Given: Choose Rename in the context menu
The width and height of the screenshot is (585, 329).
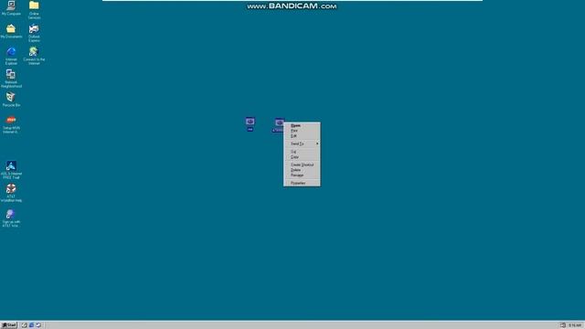Looking at the screenshot, I should pyautogui.click(x=302, y=175).
